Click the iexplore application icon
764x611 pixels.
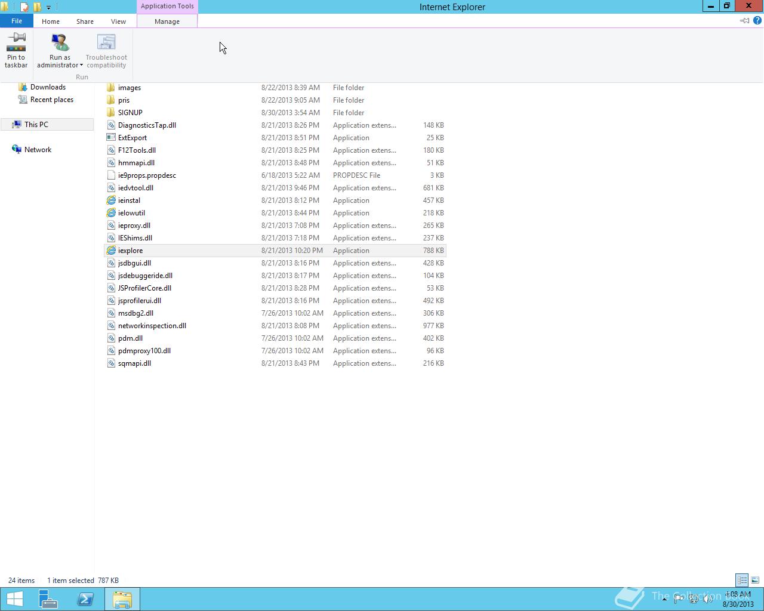(x=111, y=251)
